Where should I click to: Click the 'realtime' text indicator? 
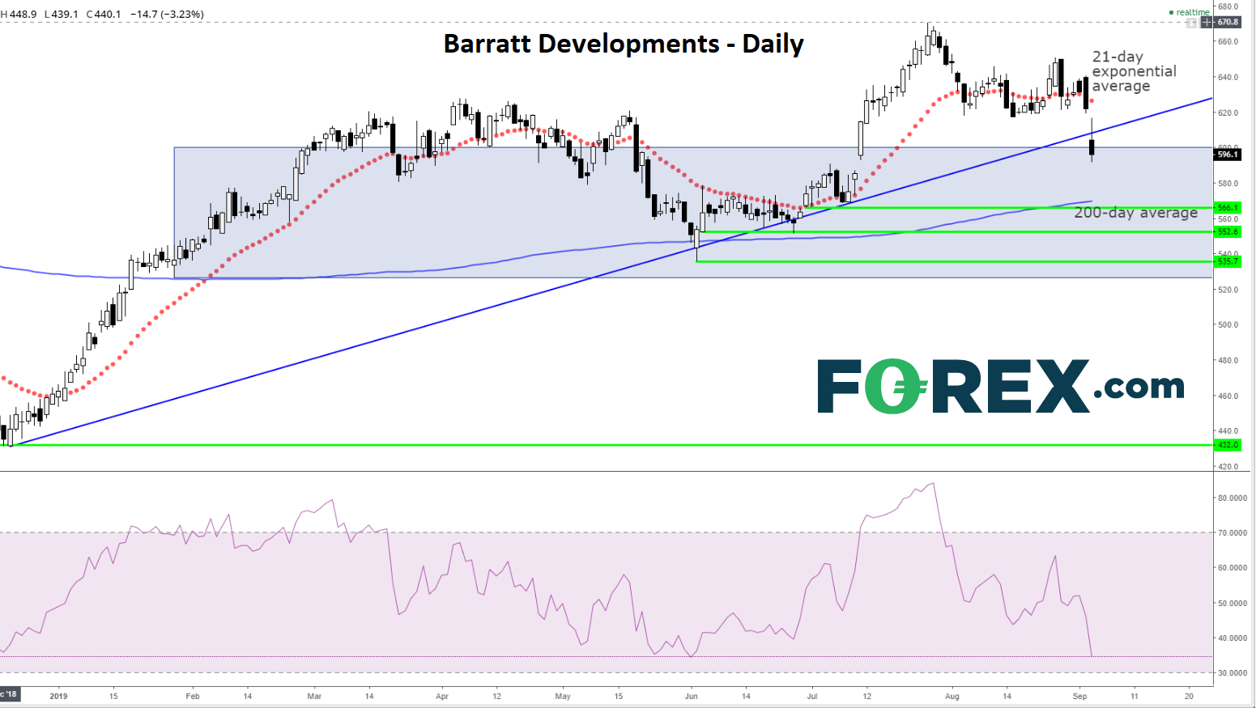pos(1193,12)
